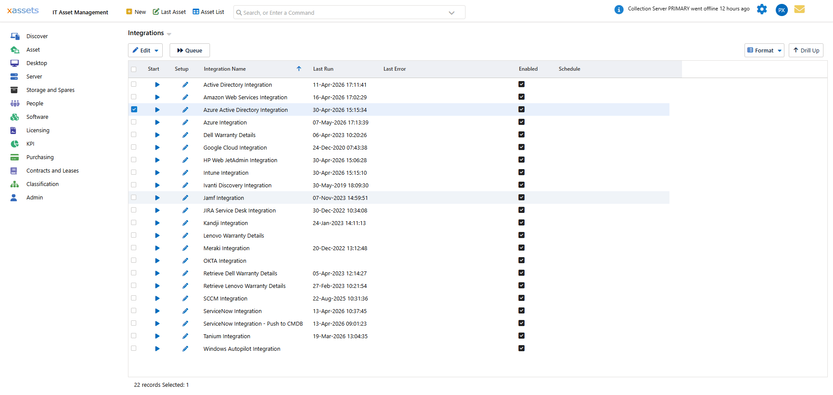Screen dimensions: 833x395
Task: Open the JIRA Service Desk Integration entry
Action: 239,211
